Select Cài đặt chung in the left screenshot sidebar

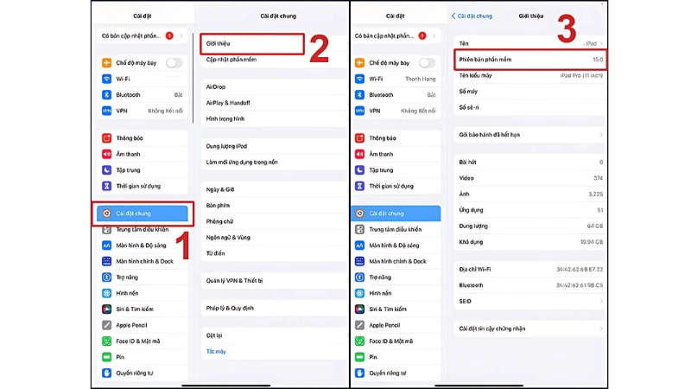pos(143,214)
